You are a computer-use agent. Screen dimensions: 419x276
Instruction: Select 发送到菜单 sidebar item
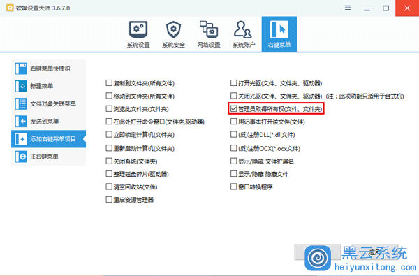pyautogui.click(x=48, y=122)
